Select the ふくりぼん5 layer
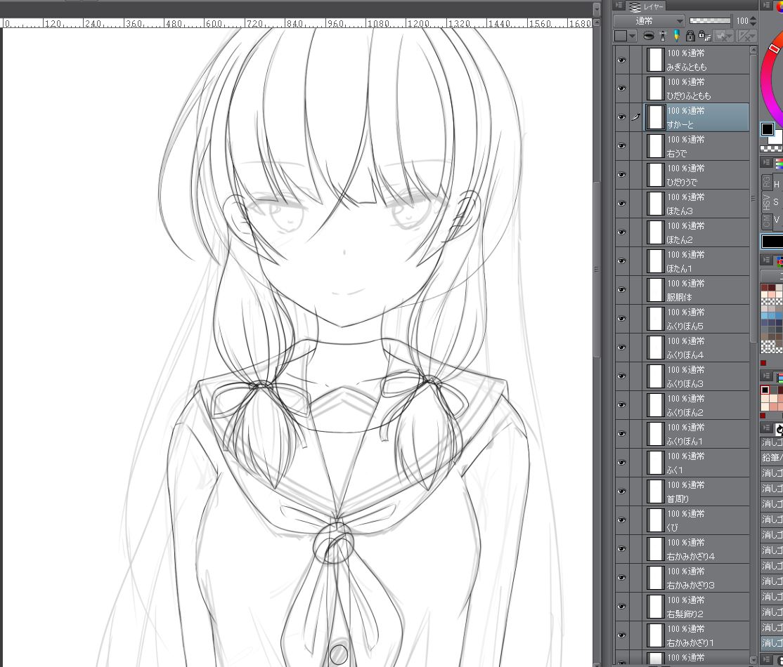 pyautogui.click(x=697, y=319)
